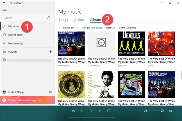Select the Albums tab
Screen dimensions: 182x121
pos(96,20)
